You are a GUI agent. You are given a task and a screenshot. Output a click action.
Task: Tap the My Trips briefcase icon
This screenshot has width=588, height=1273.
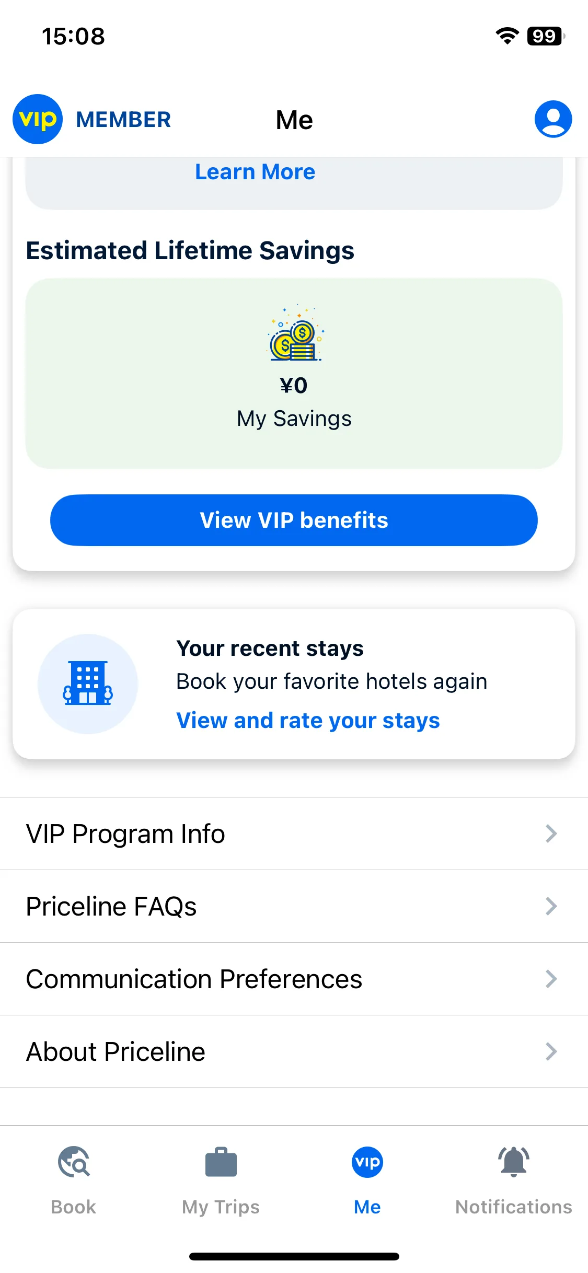point(221,1162)
